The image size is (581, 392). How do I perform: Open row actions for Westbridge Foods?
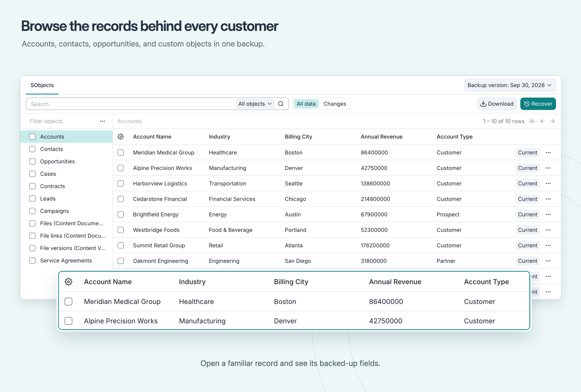pos(548,230)
